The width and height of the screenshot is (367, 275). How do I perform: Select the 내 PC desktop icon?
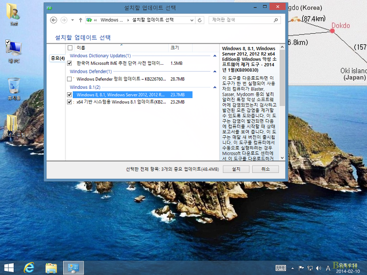click(14, 52)
